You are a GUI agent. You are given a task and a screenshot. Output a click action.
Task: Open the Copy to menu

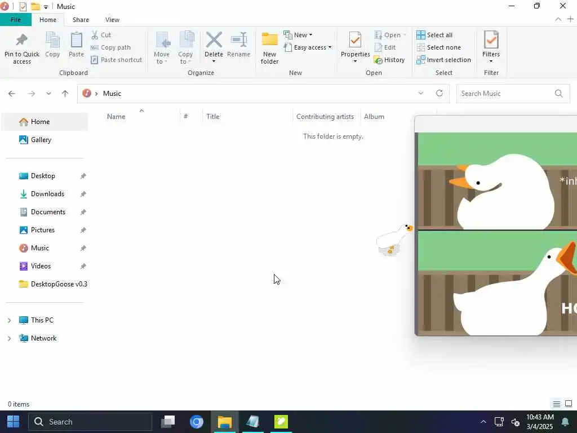[185, 48]
